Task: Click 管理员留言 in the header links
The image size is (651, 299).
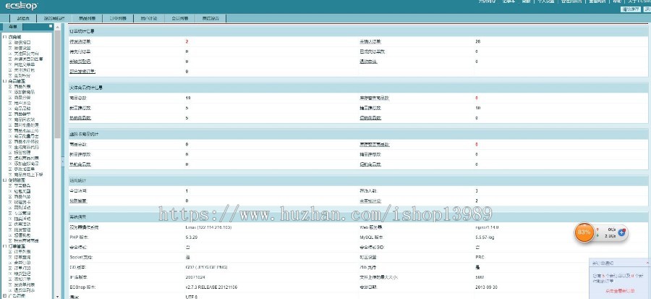Action: point(571,1)
